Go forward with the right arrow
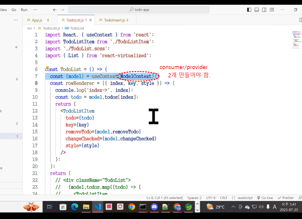 (62, 10)
